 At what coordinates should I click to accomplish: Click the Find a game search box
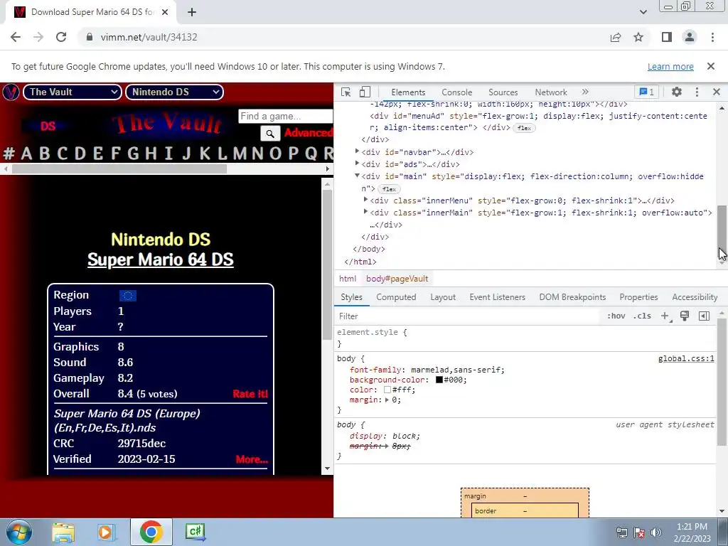coord(285,116)
